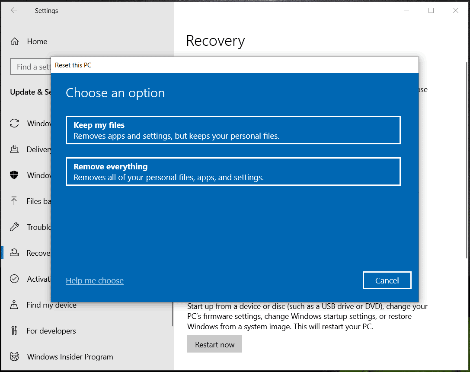
Task: Cancel the Reset this PC dialog
Action: (387, 280)
